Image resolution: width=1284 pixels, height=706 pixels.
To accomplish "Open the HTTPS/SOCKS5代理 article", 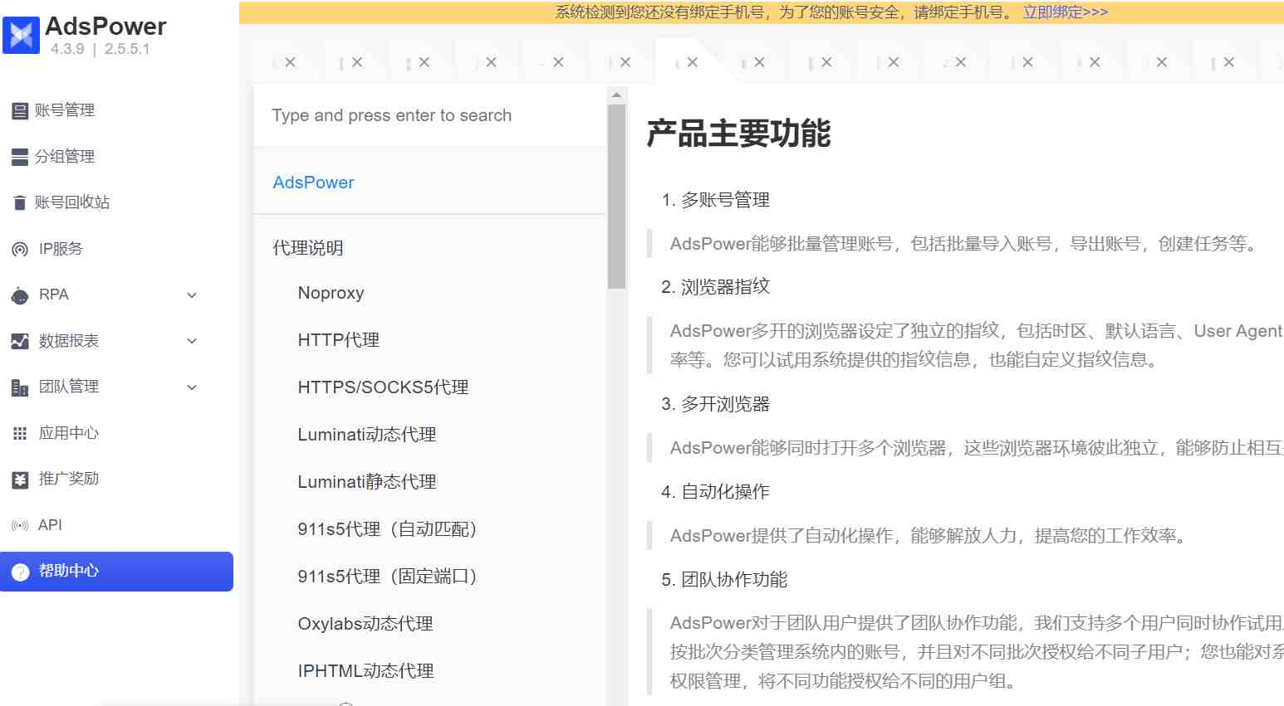I will [383, 387].
